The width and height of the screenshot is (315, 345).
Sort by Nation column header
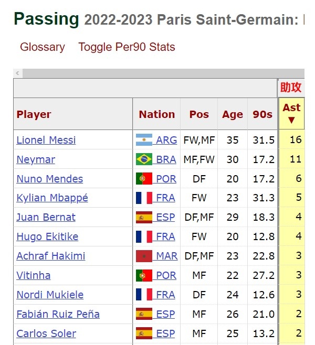click(x=157, y=114)
